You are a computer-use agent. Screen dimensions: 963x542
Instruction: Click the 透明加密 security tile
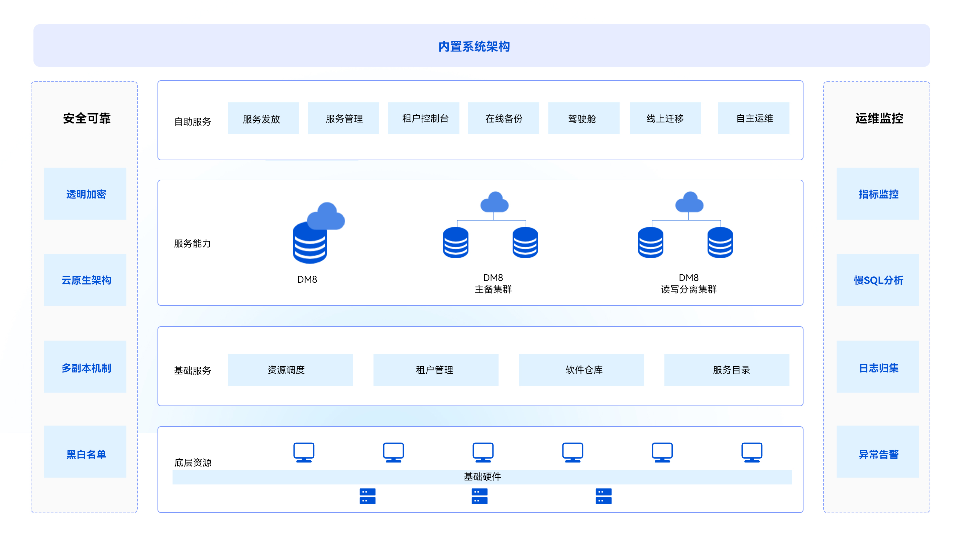click(85, 194)
